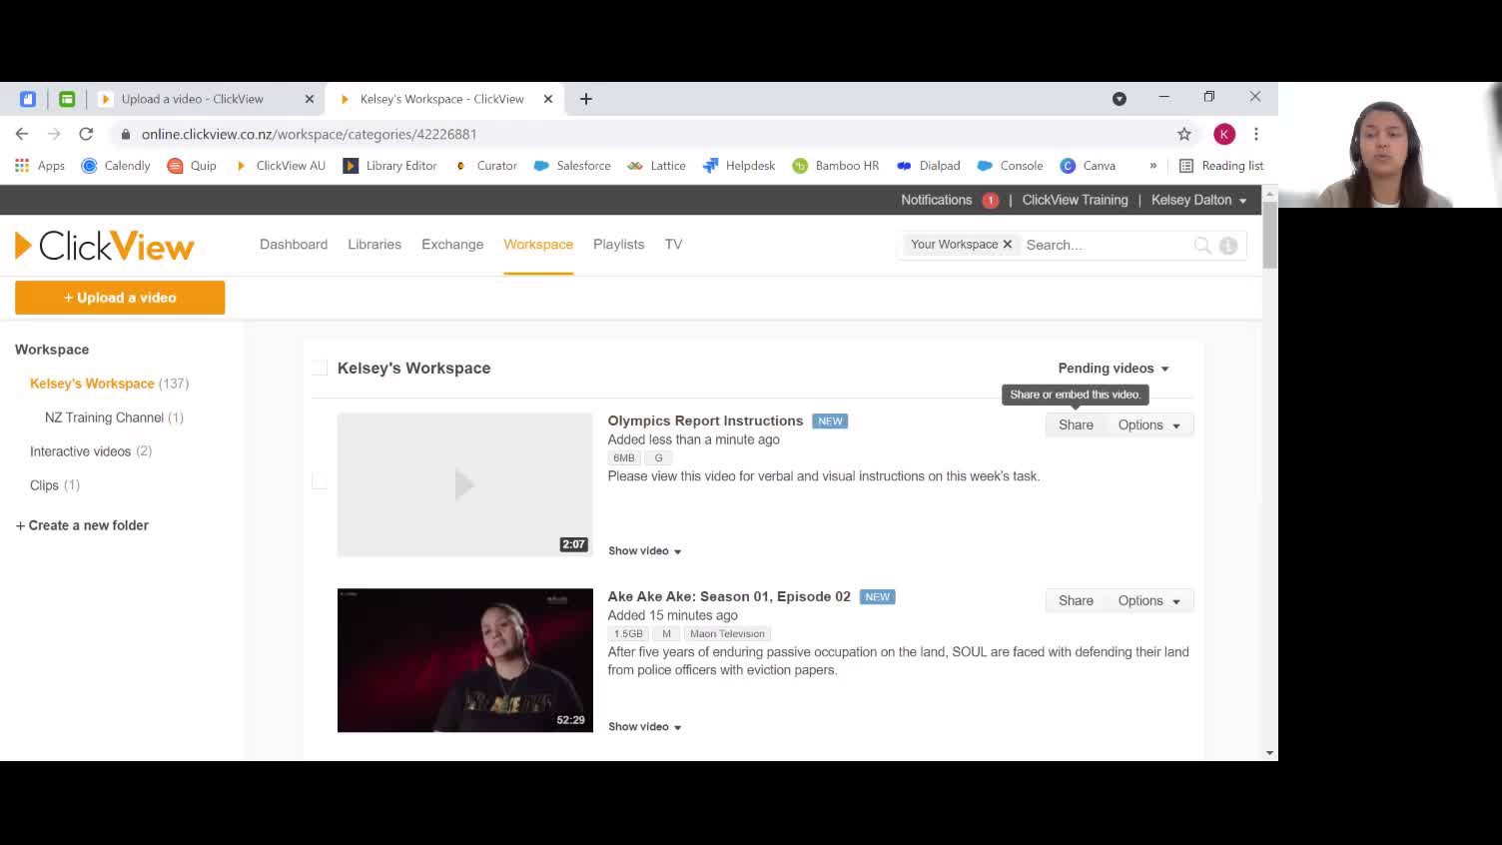Open the Playlists menu item

tap(618, 244)
